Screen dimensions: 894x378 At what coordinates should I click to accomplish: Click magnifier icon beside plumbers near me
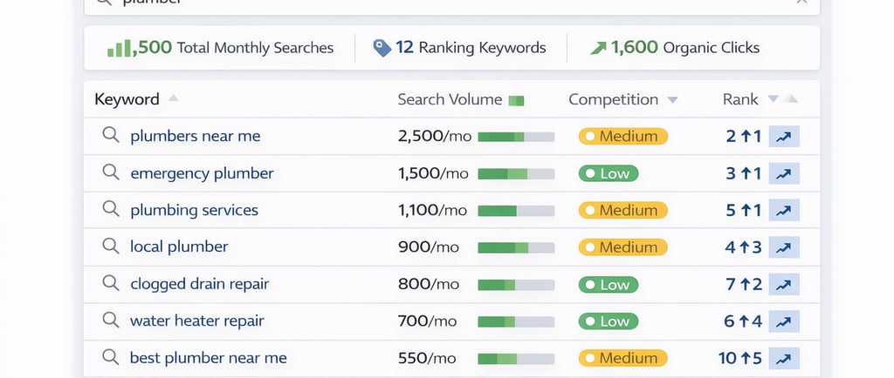[x=110, y=136]
